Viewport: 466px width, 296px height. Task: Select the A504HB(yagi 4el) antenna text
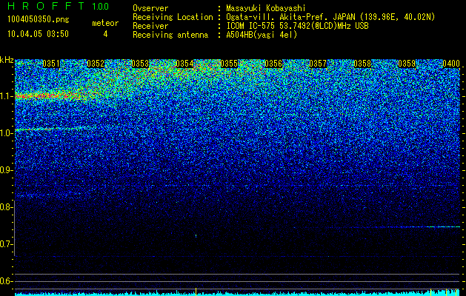tap(262, 35)
